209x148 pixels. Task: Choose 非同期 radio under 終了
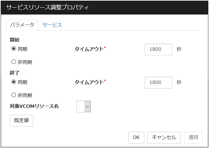coord(14,95)
